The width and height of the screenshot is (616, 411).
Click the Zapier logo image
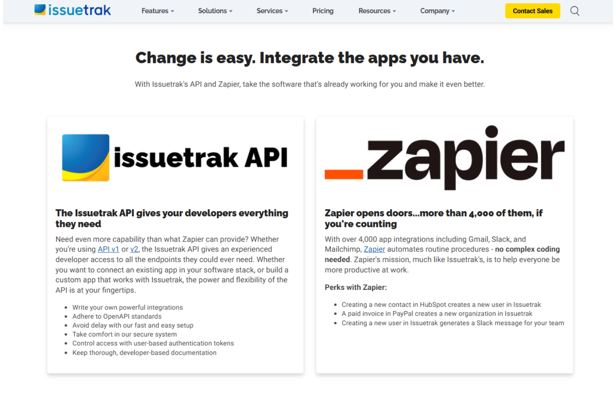(445, 157)
